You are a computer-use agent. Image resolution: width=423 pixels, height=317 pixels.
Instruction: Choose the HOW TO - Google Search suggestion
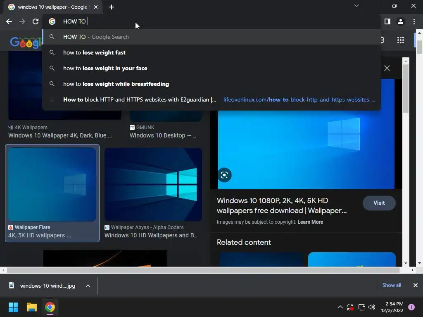click(211, 37)
